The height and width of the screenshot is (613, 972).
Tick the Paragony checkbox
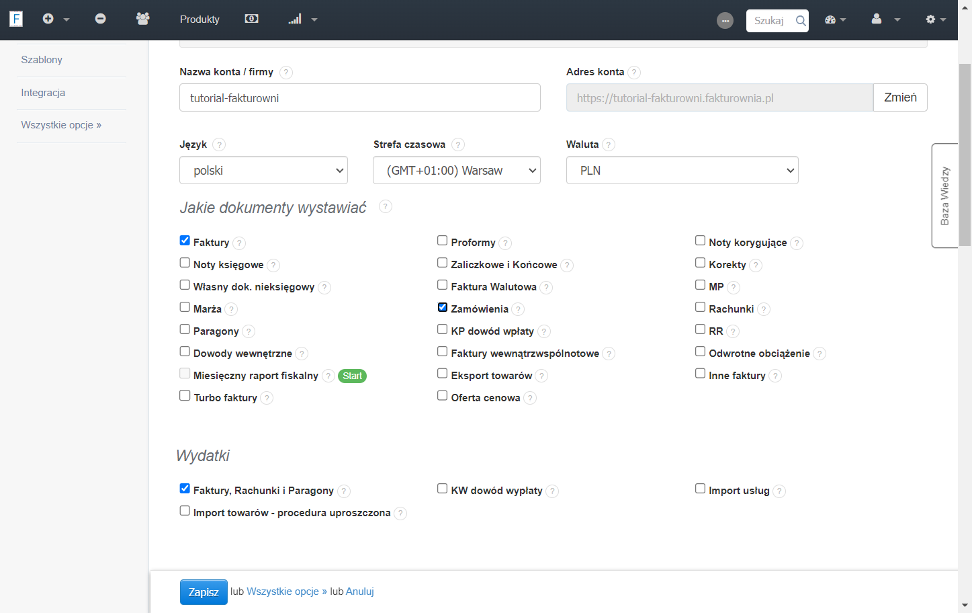[185, 329]
